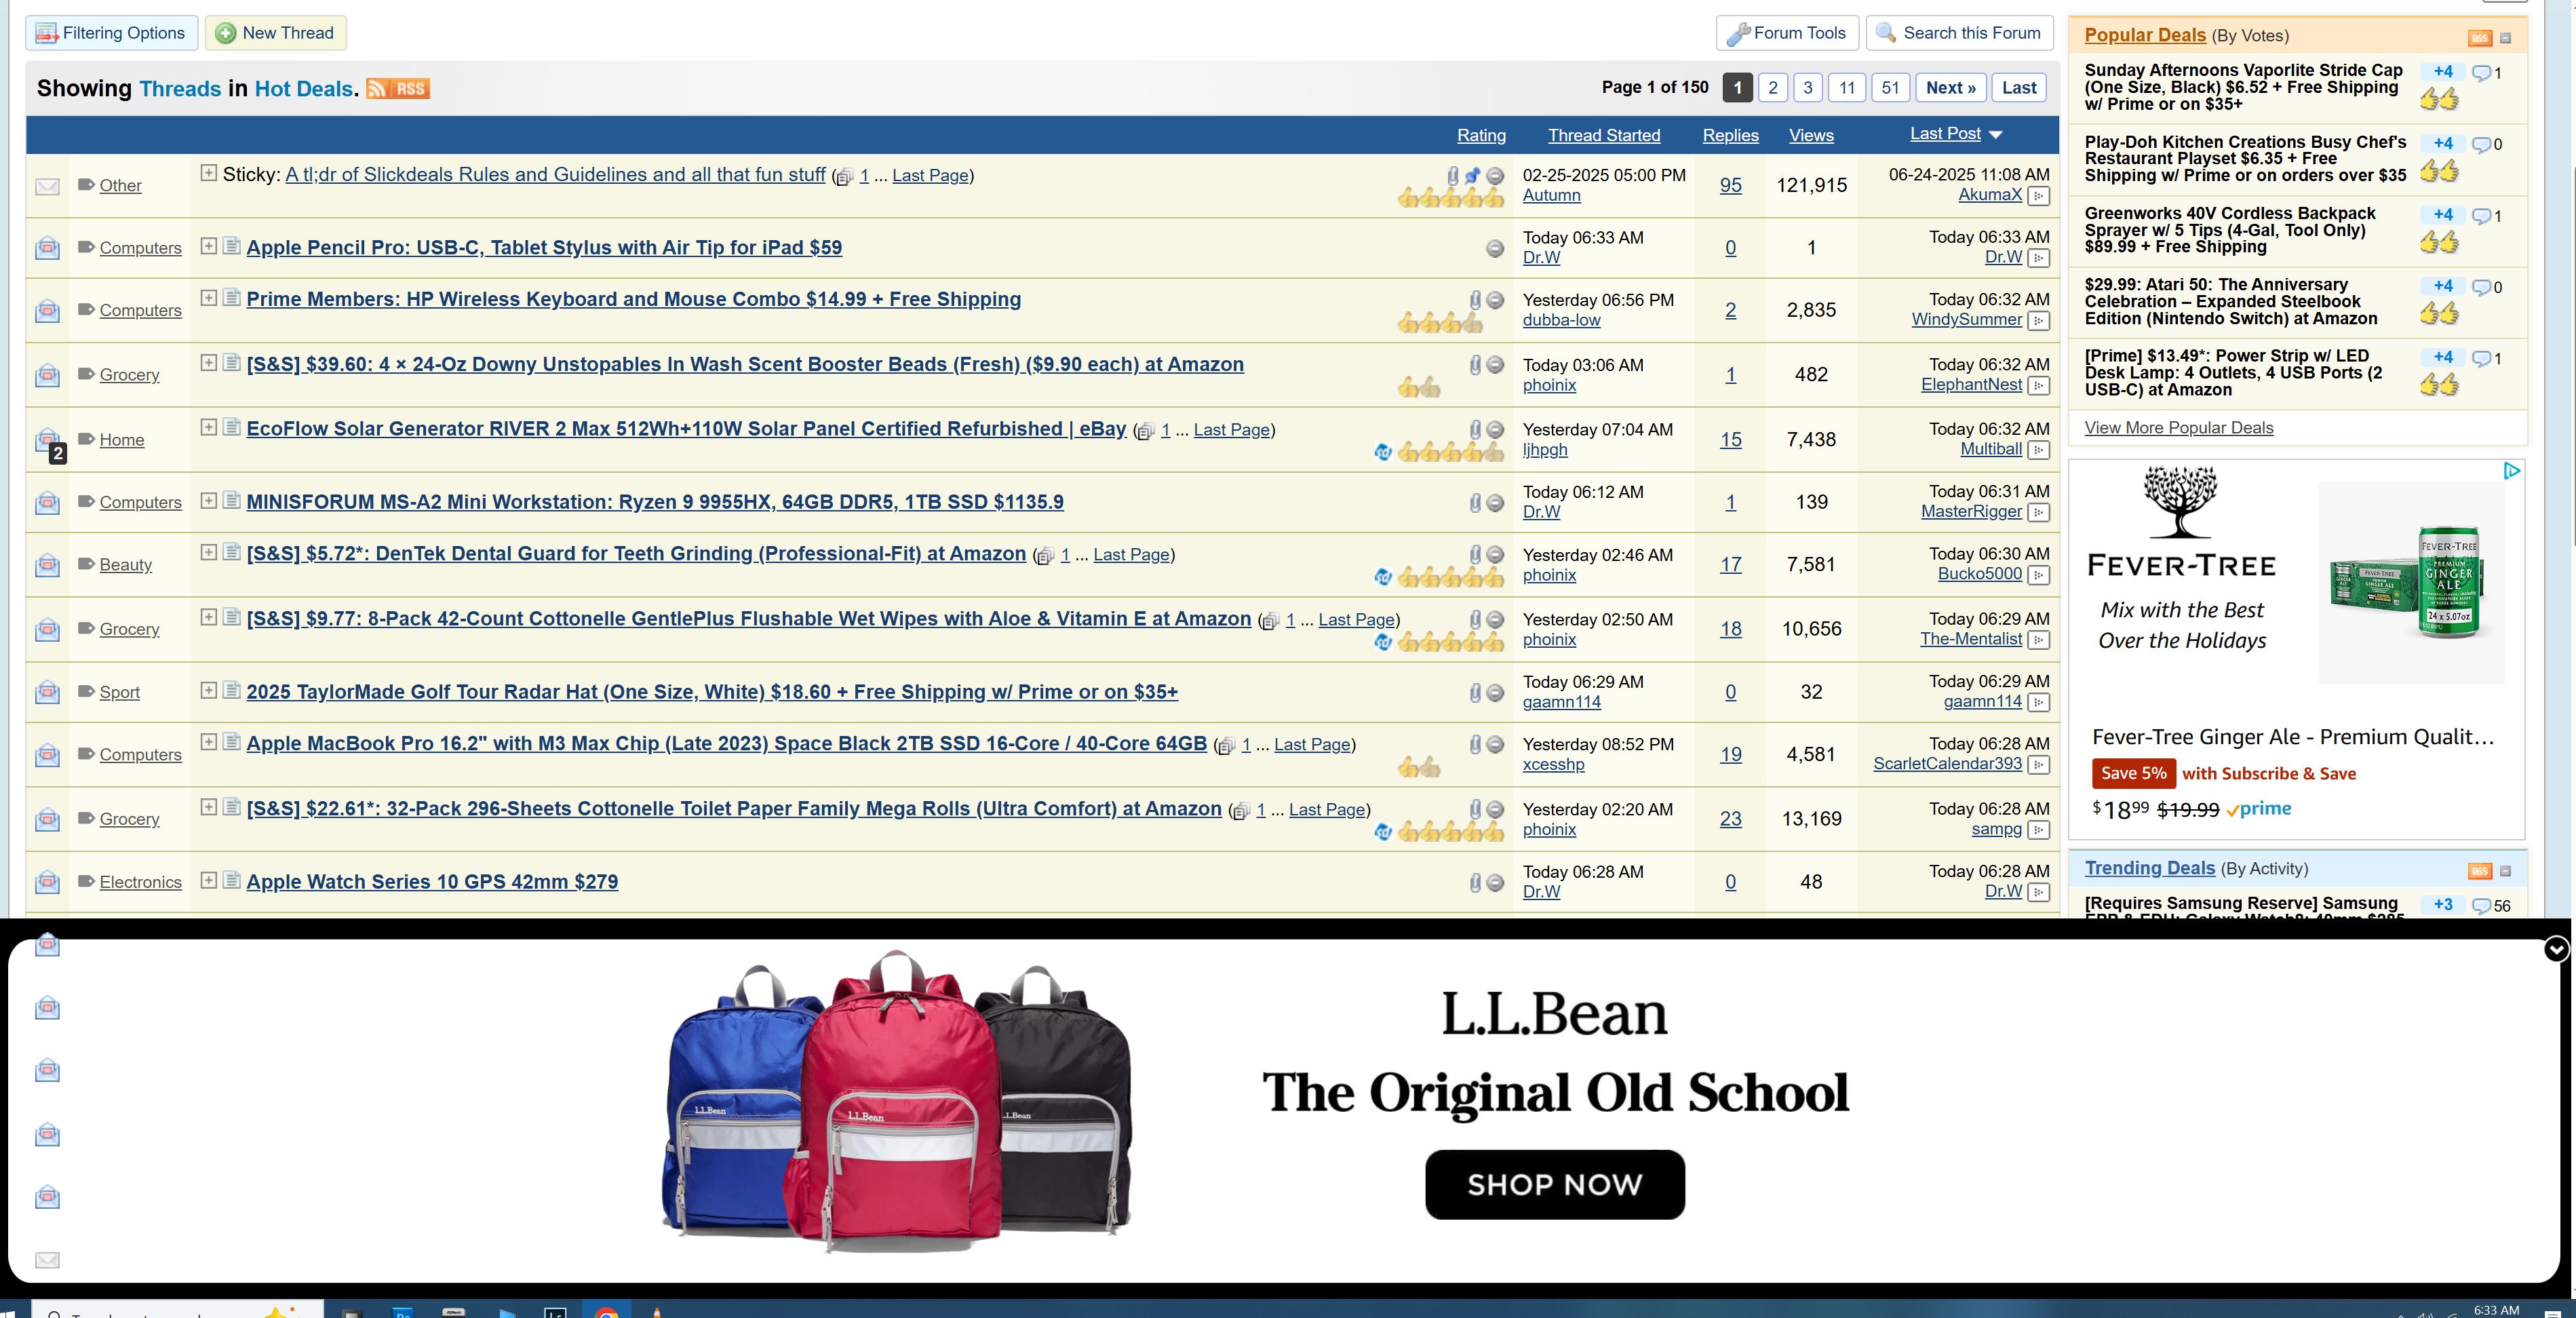Image resolution: width=2576 pixels, height=1318 pixels.
Task: Jump to the Last page button
Action: tap(2018, 88)
